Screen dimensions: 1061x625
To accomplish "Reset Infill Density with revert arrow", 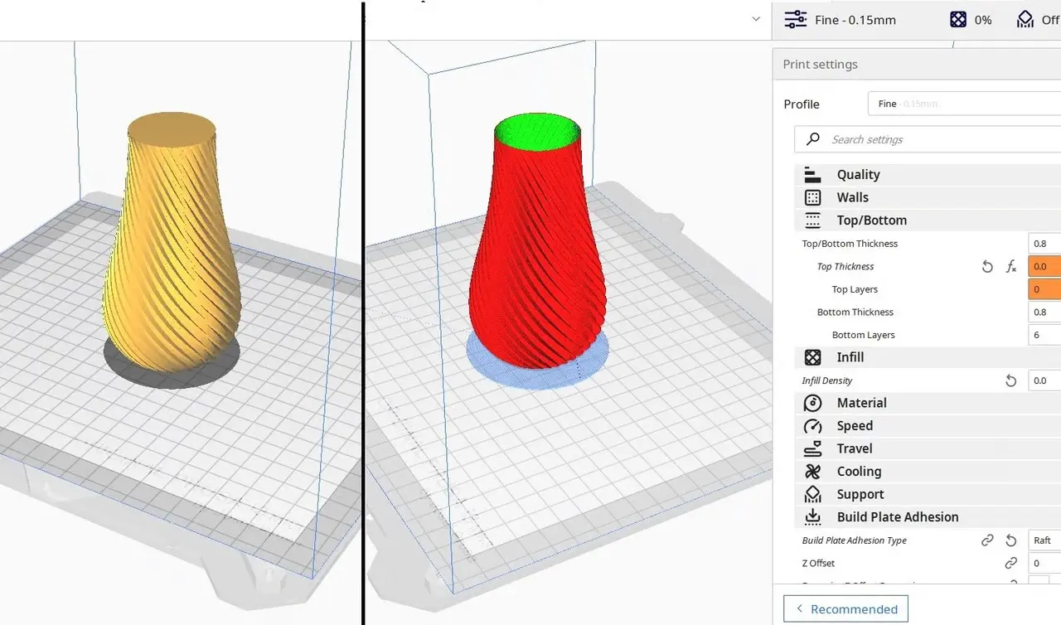I will tap(1010, 380).
